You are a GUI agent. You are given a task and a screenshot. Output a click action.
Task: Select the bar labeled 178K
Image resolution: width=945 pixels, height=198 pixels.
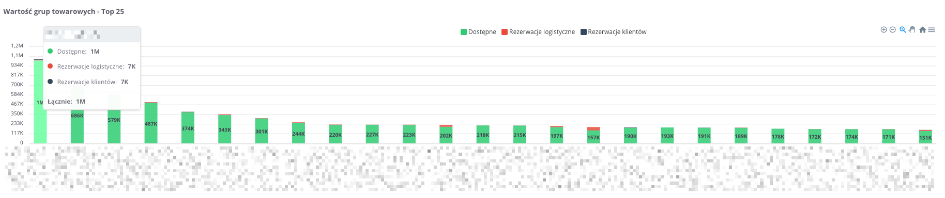click(x=778, y=136)
